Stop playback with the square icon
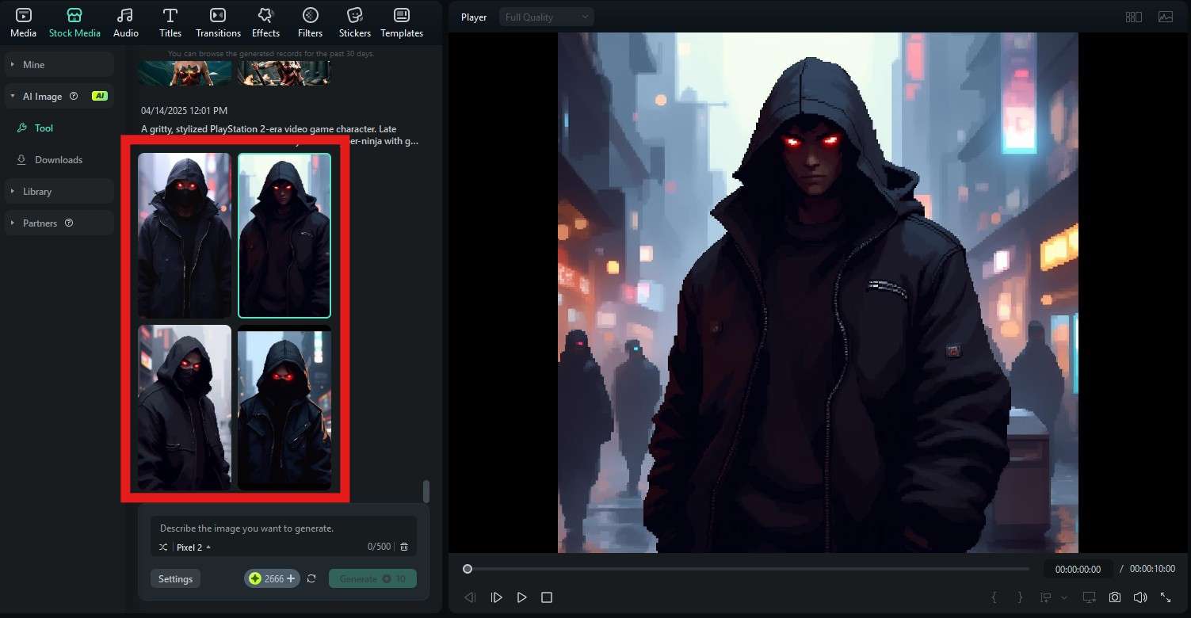Viewport: 1191px width, 618px height. click(546, 597)
